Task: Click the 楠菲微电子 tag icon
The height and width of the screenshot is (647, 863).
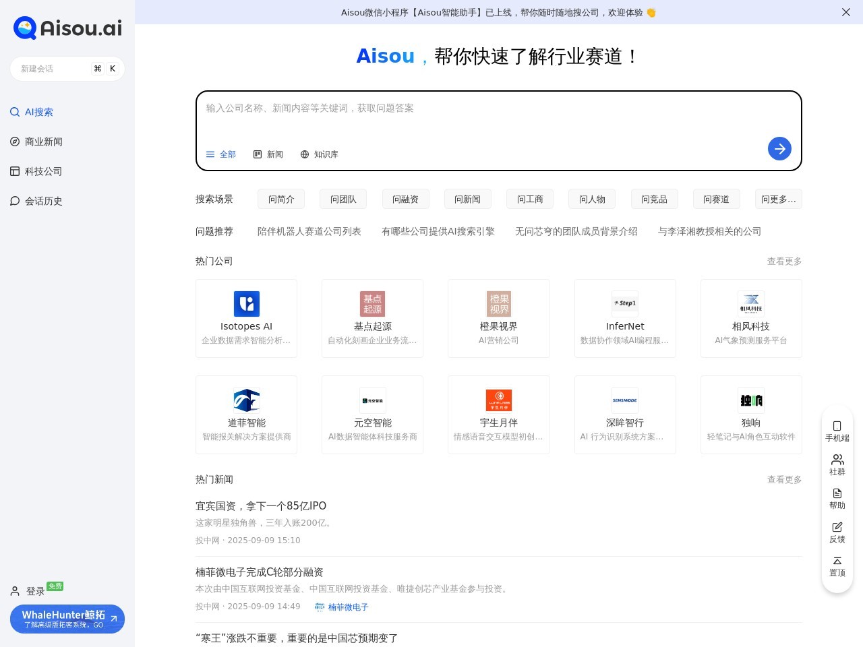Action: (x=320, y=607)
